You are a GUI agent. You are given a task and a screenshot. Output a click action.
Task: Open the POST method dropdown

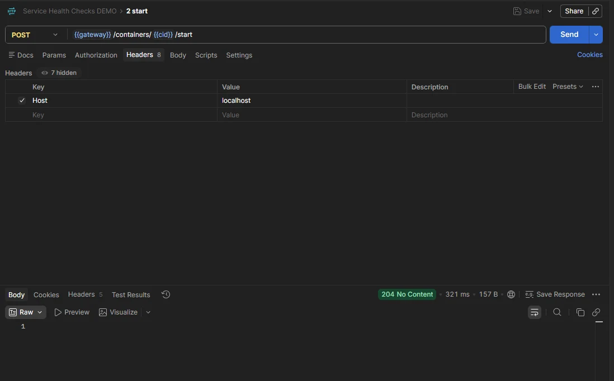point(35,35)
